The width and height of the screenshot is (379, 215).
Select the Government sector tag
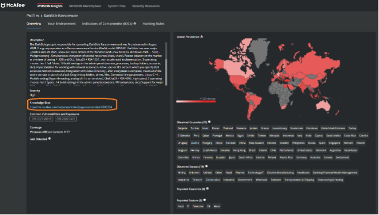click(x=245, y=180)
